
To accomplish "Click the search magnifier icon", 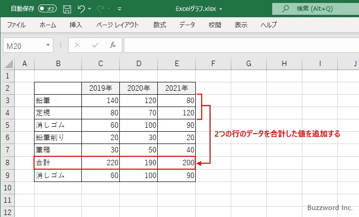I will coord(285,8).
